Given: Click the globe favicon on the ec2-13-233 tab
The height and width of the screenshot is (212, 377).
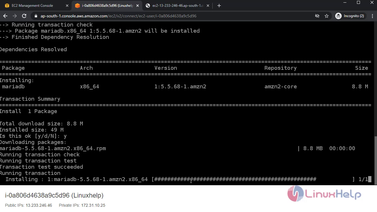Looking at the screenshot, I should pyautogui.click(x=148, y=6).
